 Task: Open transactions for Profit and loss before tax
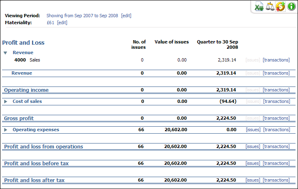[x=276, y=163]
